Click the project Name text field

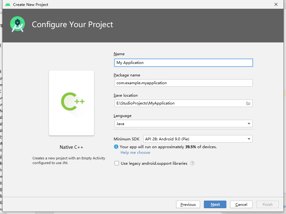tap(184, 63)
